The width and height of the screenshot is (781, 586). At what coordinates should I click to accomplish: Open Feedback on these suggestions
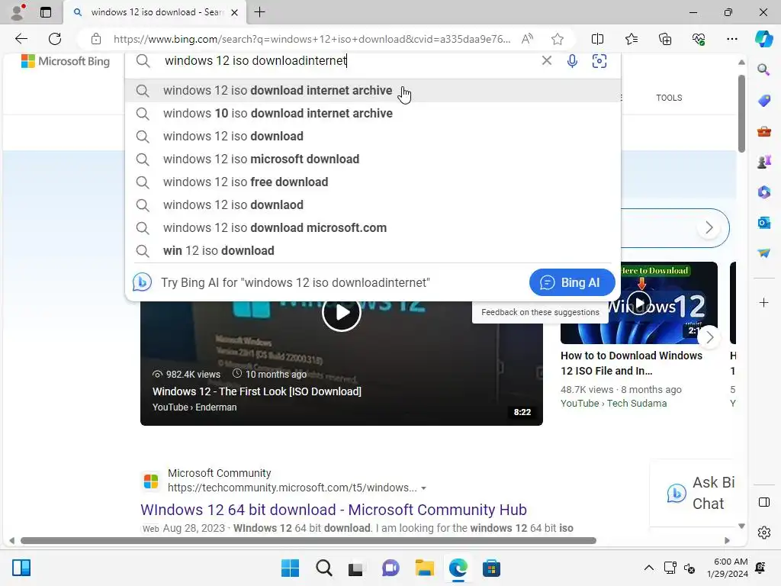(540, 312)
